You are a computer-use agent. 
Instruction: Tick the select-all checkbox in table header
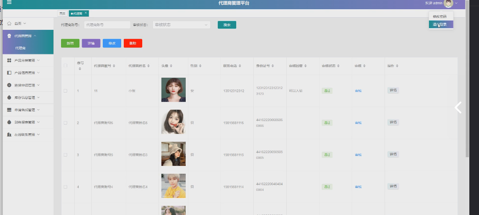(65, 66)
